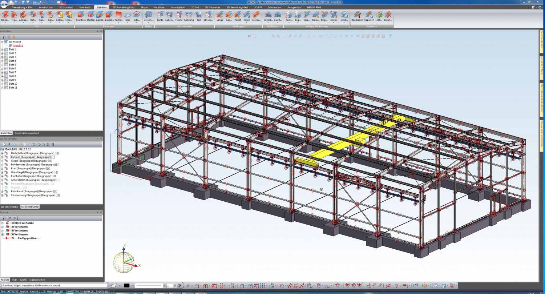The image size is (545, 294).
Task: Open the Aust... dropdown
Action: [x=289, y=23]
